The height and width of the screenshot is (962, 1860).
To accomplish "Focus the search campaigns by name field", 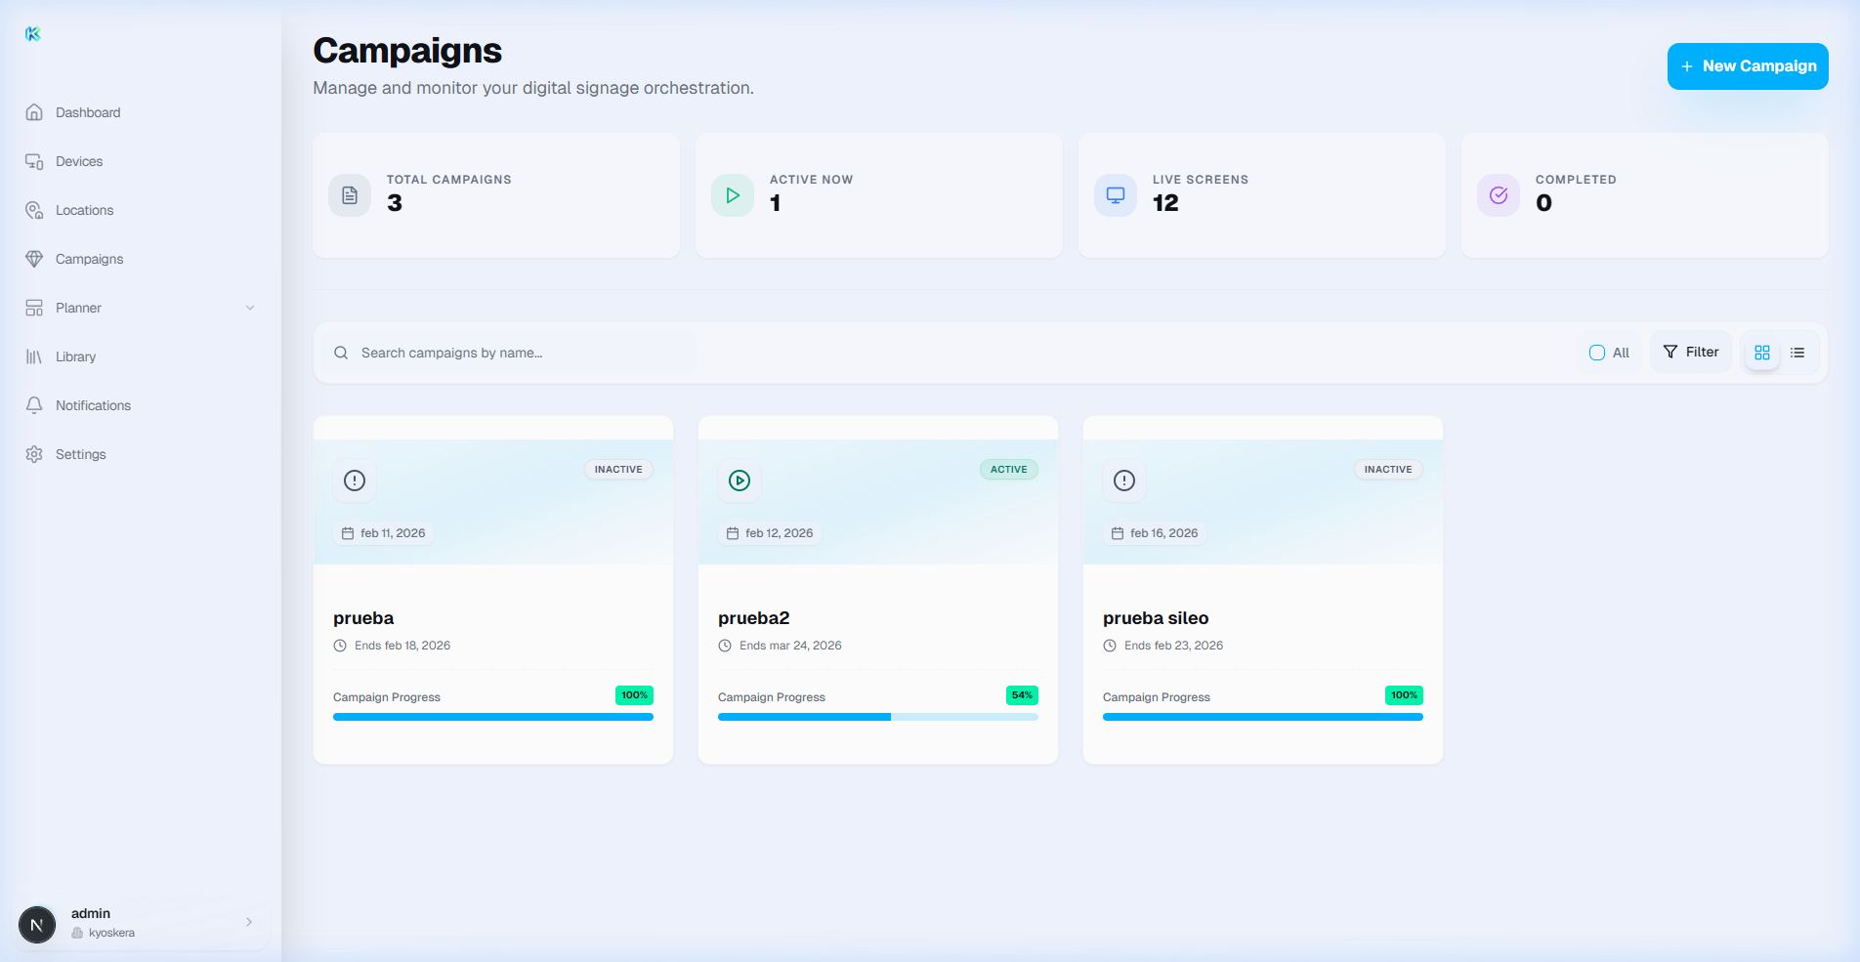I will (x=518, y=353).
